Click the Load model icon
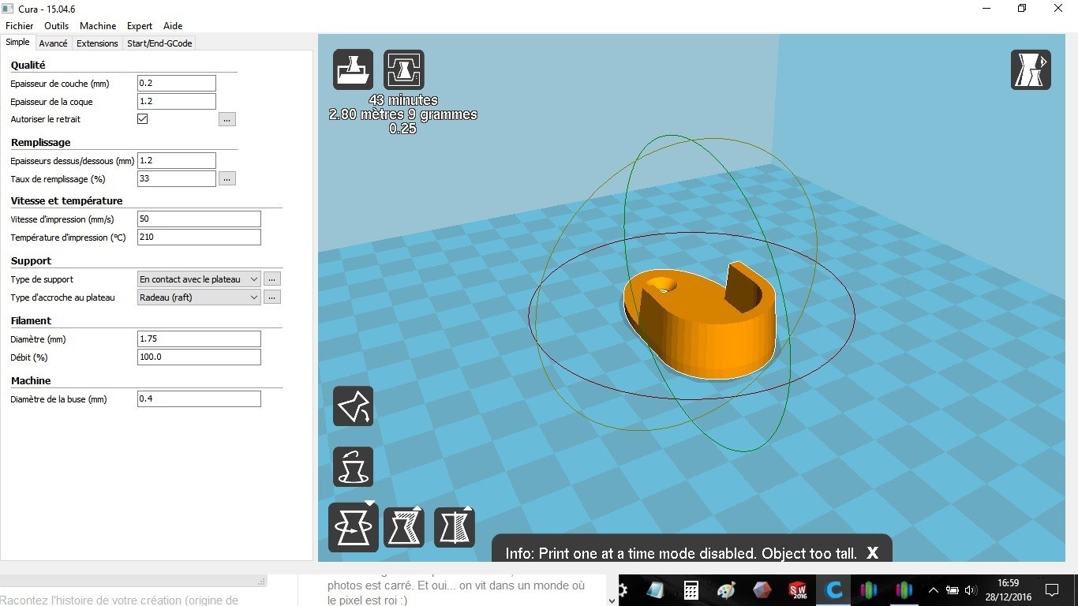1078x606 pixels. click(x=353, y=69)
